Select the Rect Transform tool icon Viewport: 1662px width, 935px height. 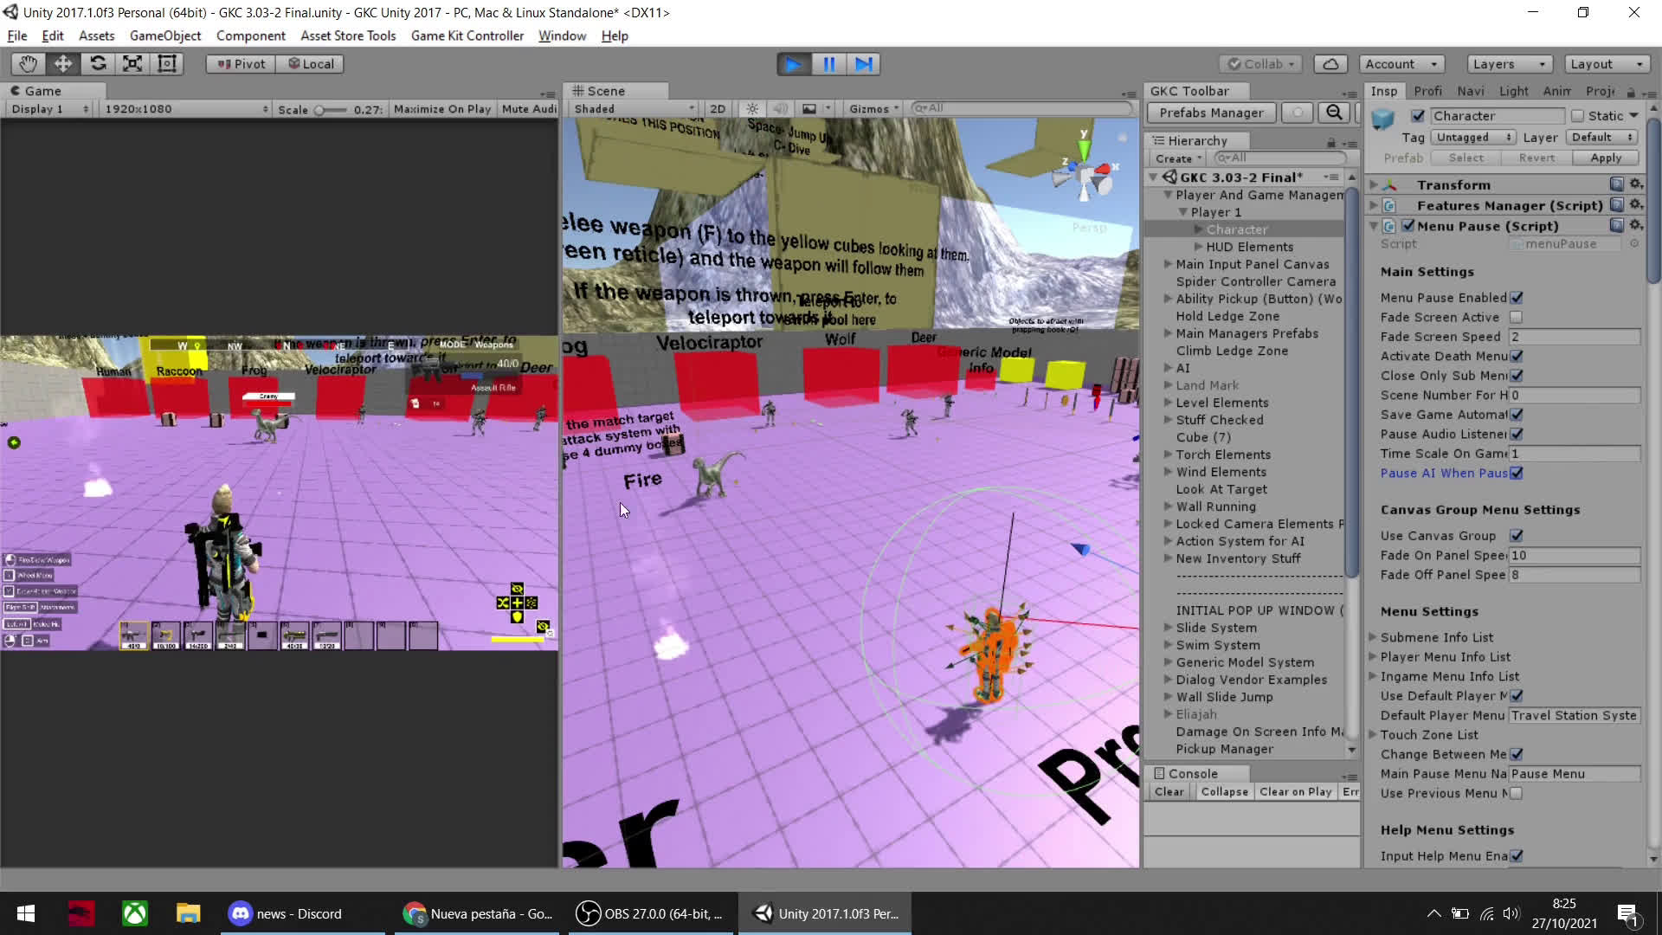coord(167,63)
